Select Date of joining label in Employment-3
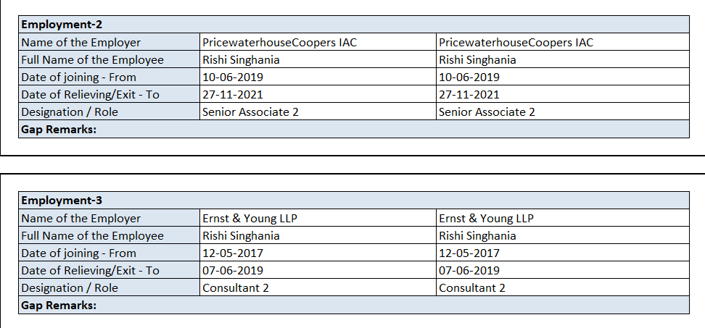The height and width of the screenshot is (328, 705). (79, 253)
